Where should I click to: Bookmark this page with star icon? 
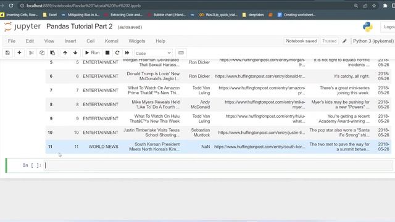[374, 6]
